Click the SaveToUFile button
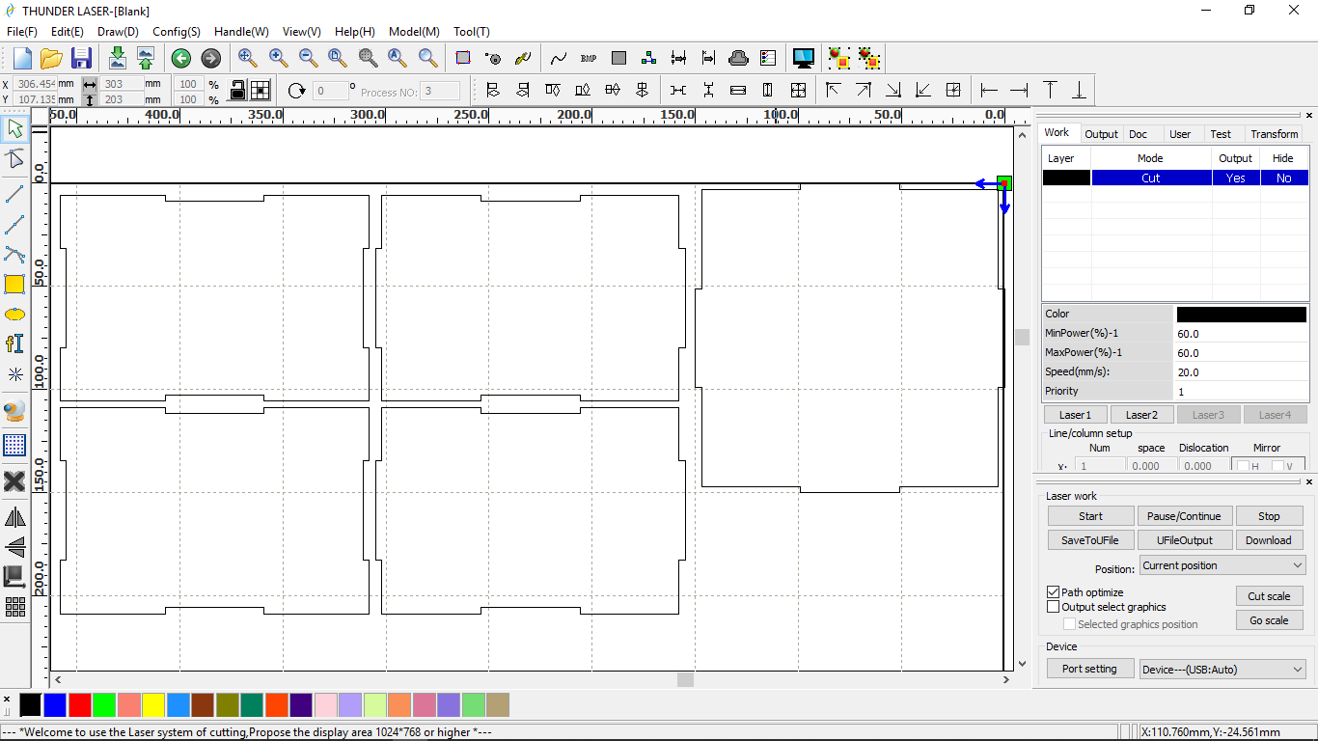This screenshot has width=1318, height=741. (1090, 540)
